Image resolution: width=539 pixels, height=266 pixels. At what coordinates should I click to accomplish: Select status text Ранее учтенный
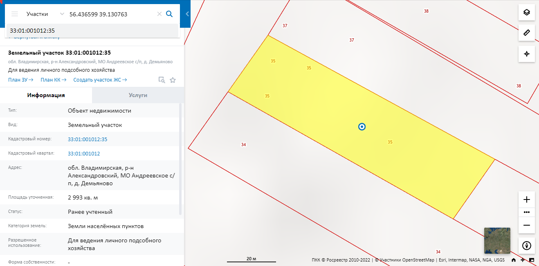click(90, 212)
